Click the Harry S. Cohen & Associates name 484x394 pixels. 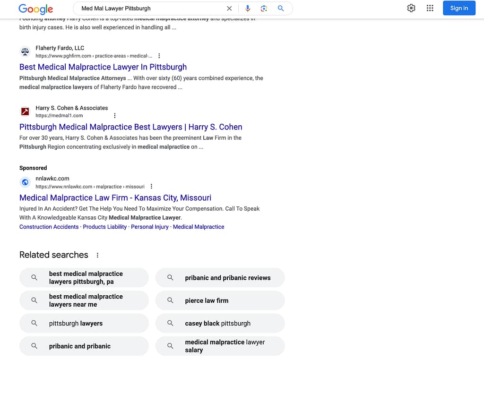click(x=72, y=108)
